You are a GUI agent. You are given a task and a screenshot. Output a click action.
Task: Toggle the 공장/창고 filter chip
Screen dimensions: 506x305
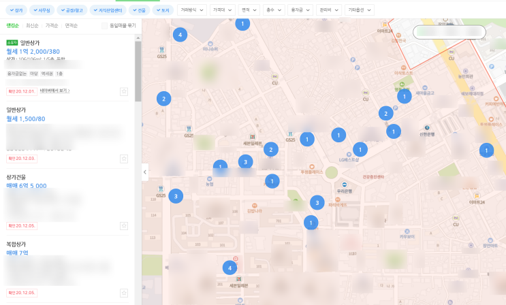pos(72,10)
